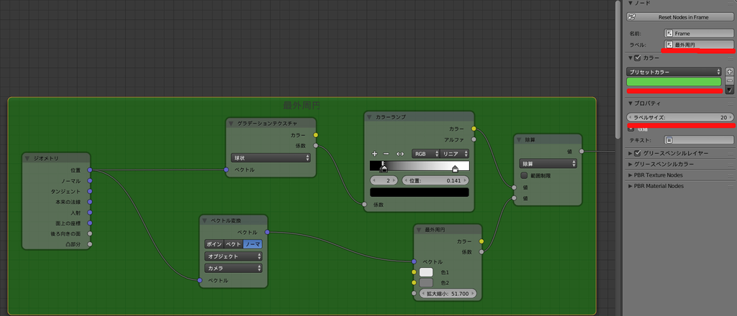This screenshot has width=737, height=316.
Task: Toggle the グリースペンシルレイヤー checkbox
Action: coord(638,153)
